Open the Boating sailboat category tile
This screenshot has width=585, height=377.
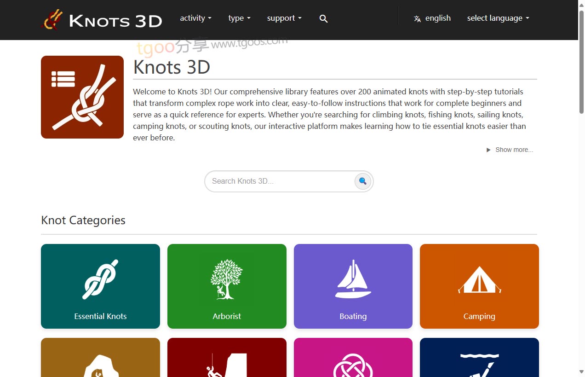click(353, 286)
